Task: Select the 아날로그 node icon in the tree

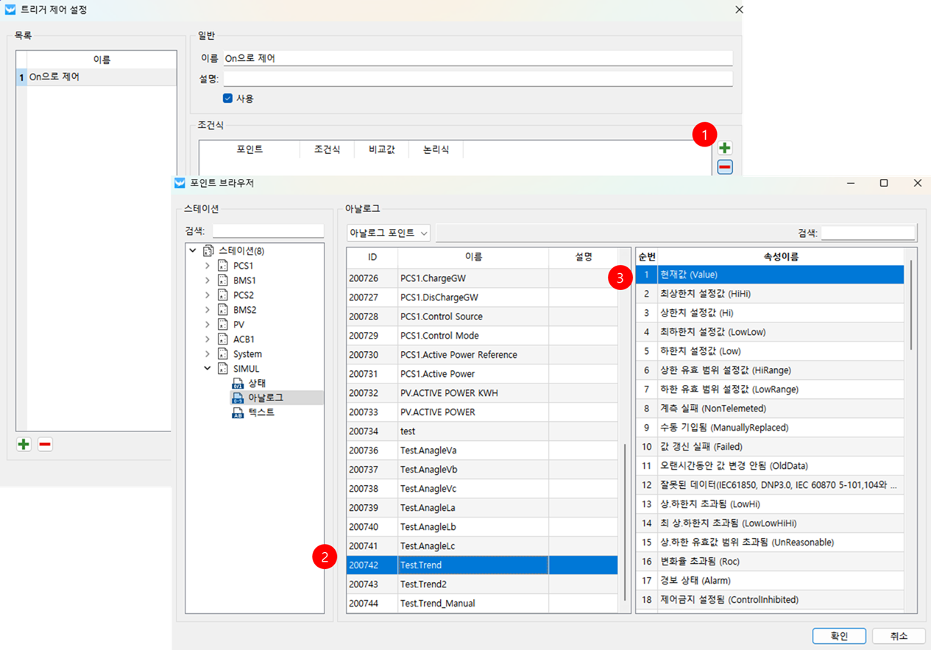Action: pos(238,398)
